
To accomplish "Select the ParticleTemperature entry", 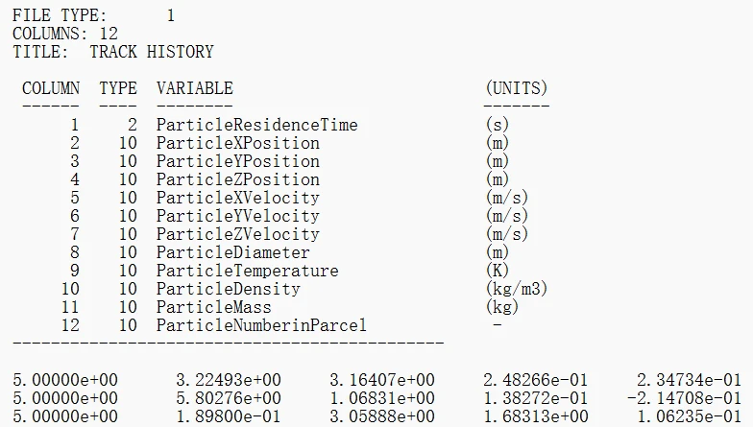I will point(248,271).
